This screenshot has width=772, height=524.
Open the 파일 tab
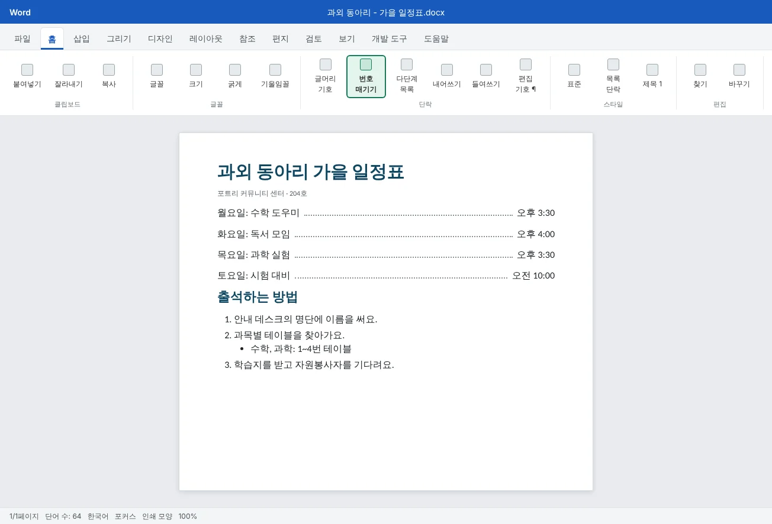pyautogui.click(x=22, y=39)
